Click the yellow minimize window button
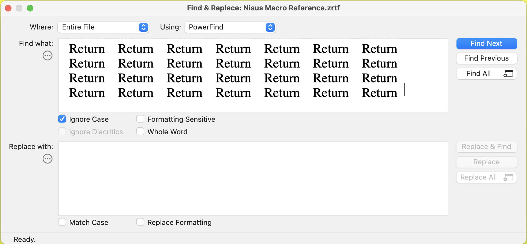This screenshot has height=244, width=527. pyautogui.click(x=19, y=8)
